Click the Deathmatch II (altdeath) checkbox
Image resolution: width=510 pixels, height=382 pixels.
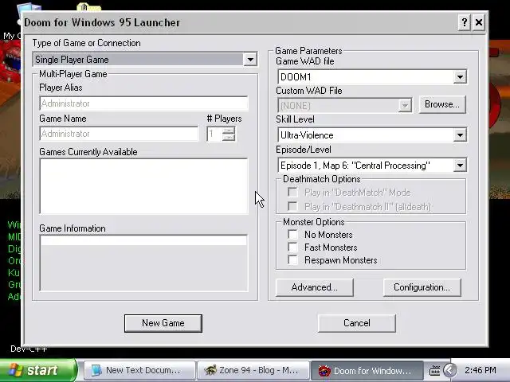(x=292, y=206)
